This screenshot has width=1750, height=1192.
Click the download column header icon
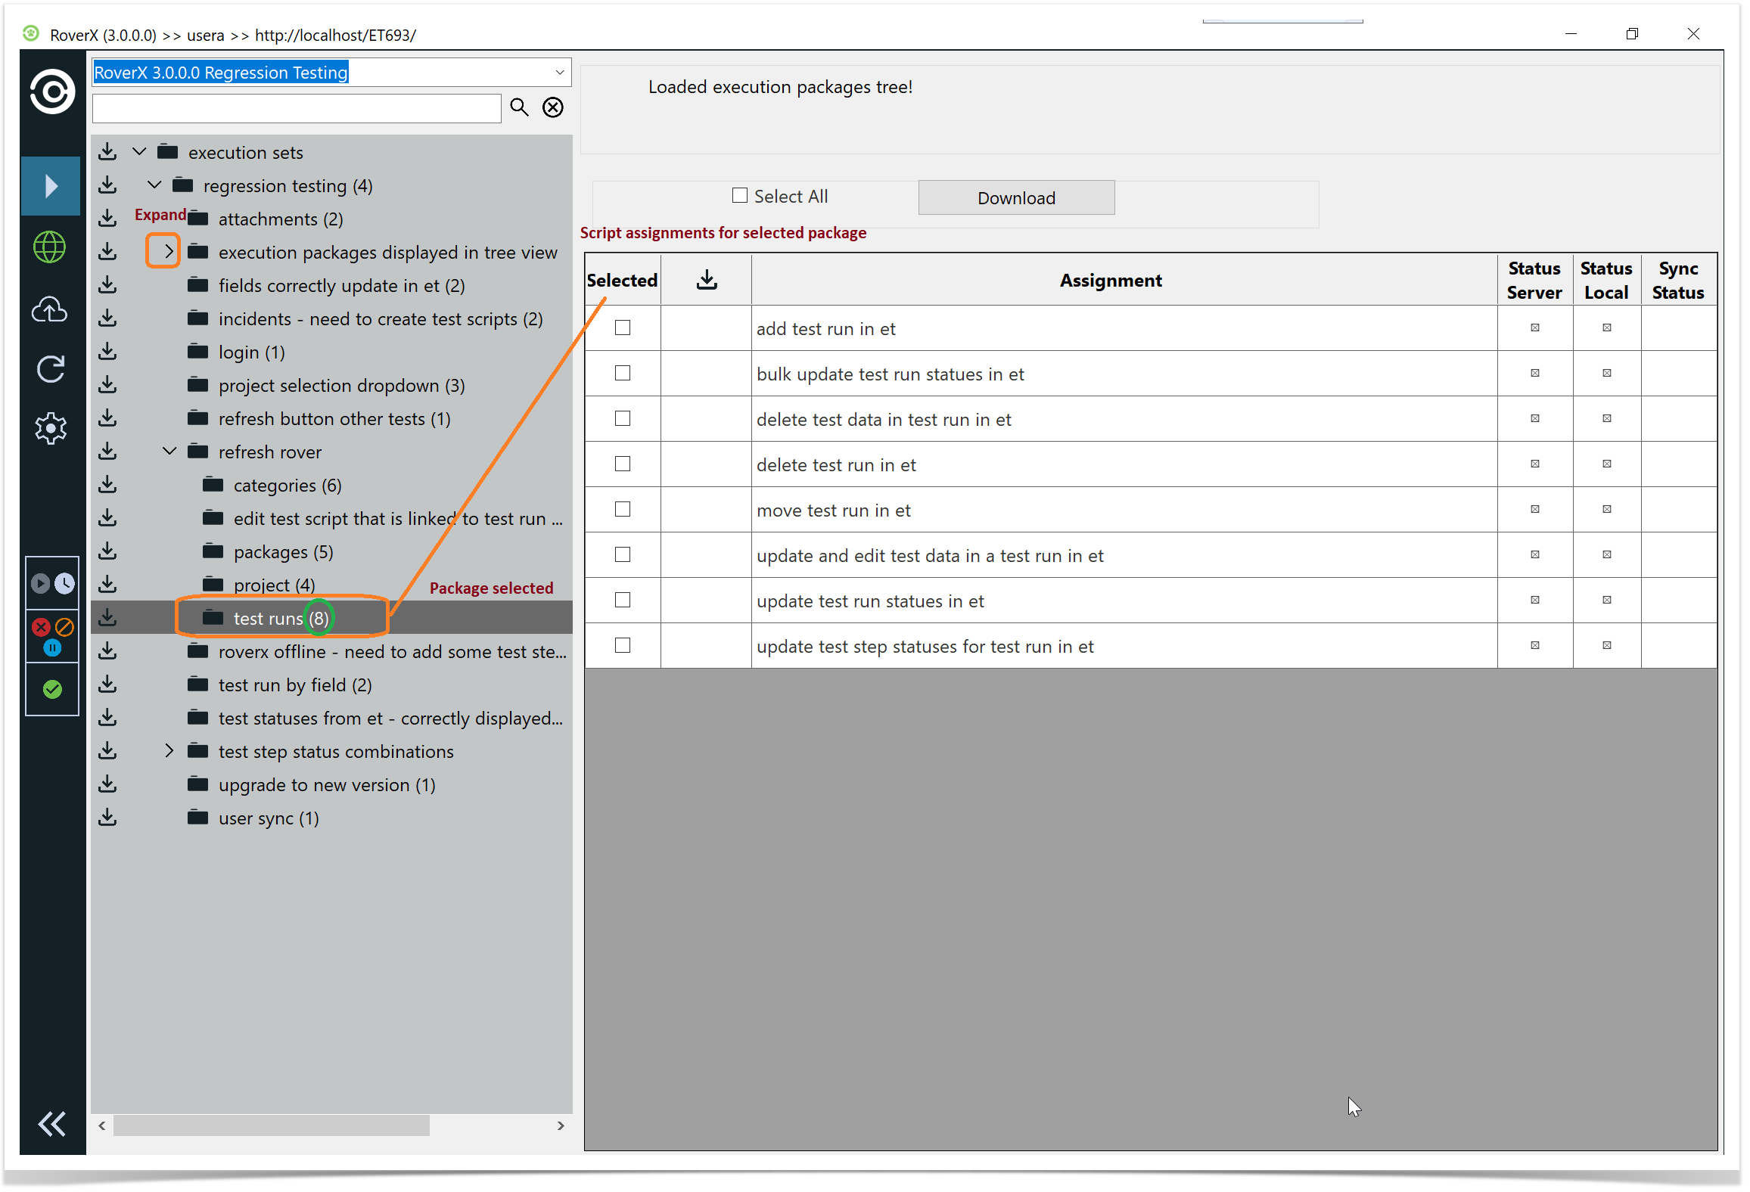(706, 281)
